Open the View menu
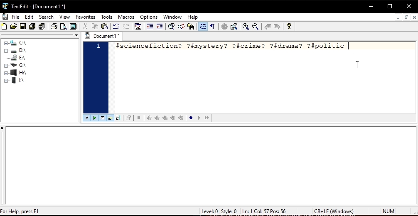 click(x=64, y=17)
